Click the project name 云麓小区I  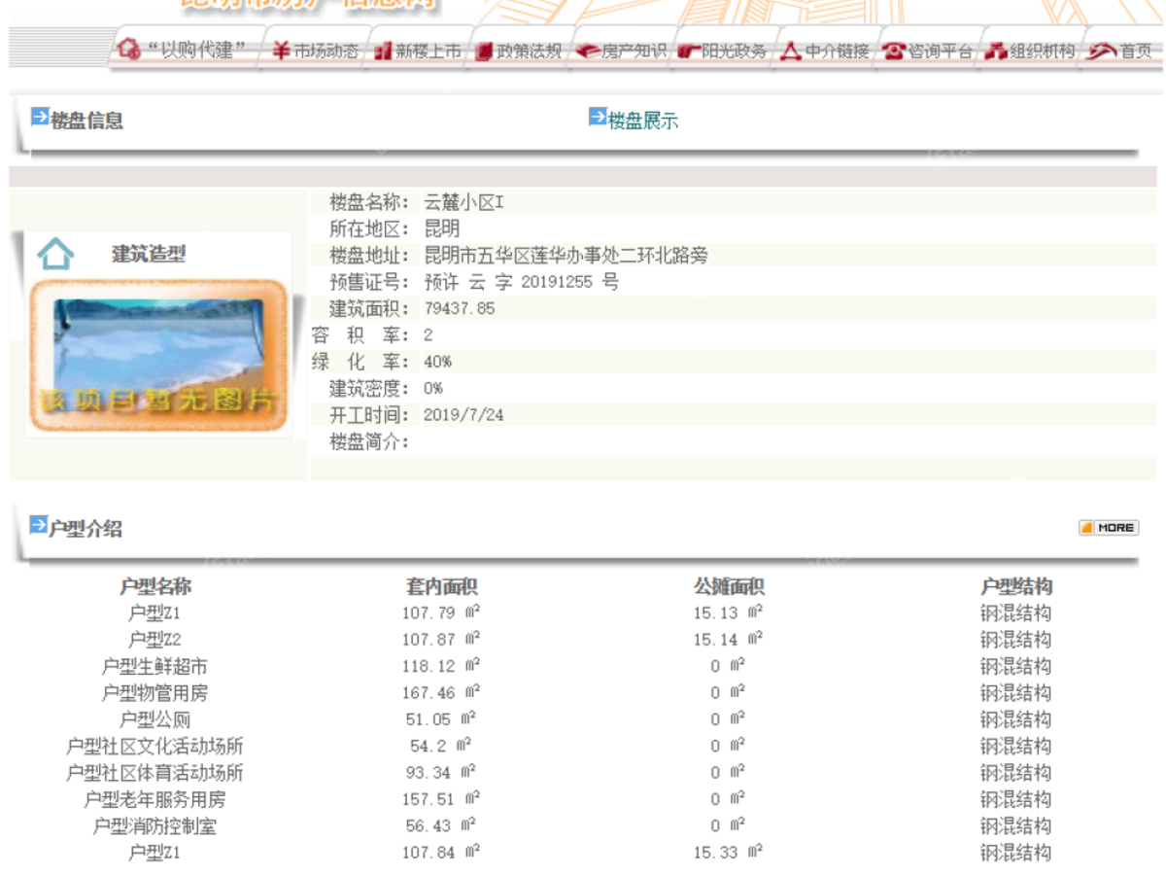pyautogui.click(x=463, y=203)
